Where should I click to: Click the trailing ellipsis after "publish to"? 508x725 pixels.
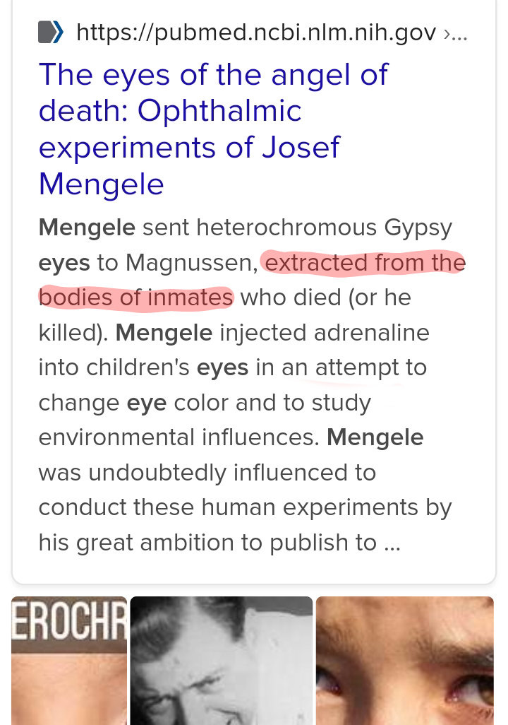[393, 543]
